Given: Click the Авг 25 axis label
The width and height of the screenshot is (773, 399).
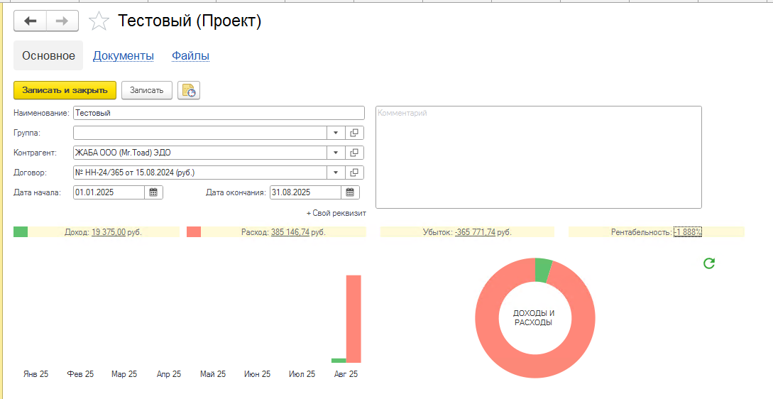Looking at the screenshot, I should (x=346, y=374).
